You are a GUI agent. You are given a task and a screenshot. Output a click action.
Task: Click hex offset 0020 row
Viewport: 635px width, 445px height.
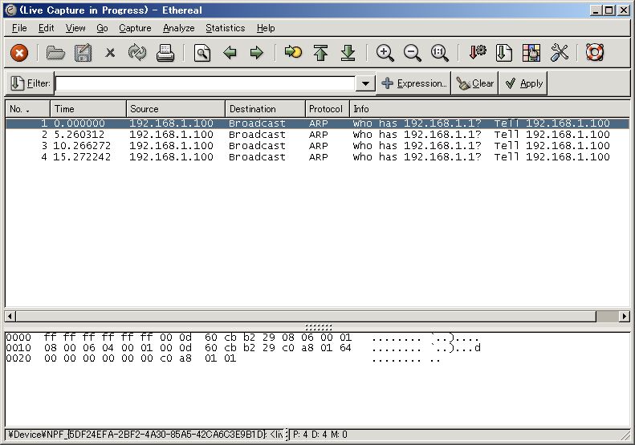tap(222, 358)
